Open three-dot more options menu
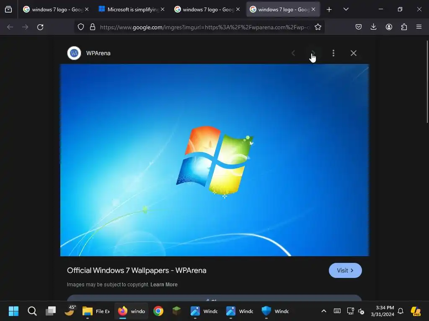The width and height of the screenshot is (429, 321). coord(333,53)
